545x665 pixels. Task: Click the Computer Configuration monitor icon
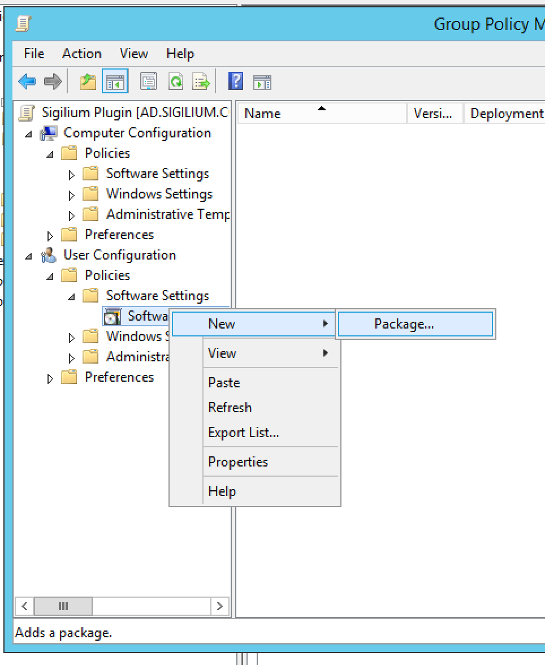(49, 133)
